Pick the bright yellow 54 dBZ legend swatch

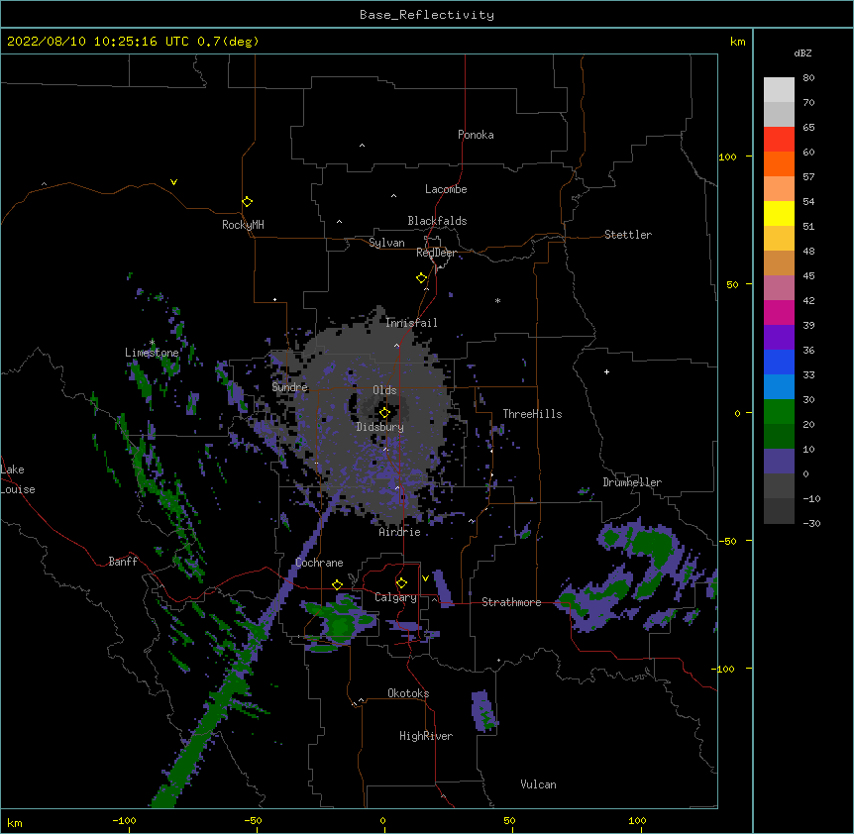[779, 213]
